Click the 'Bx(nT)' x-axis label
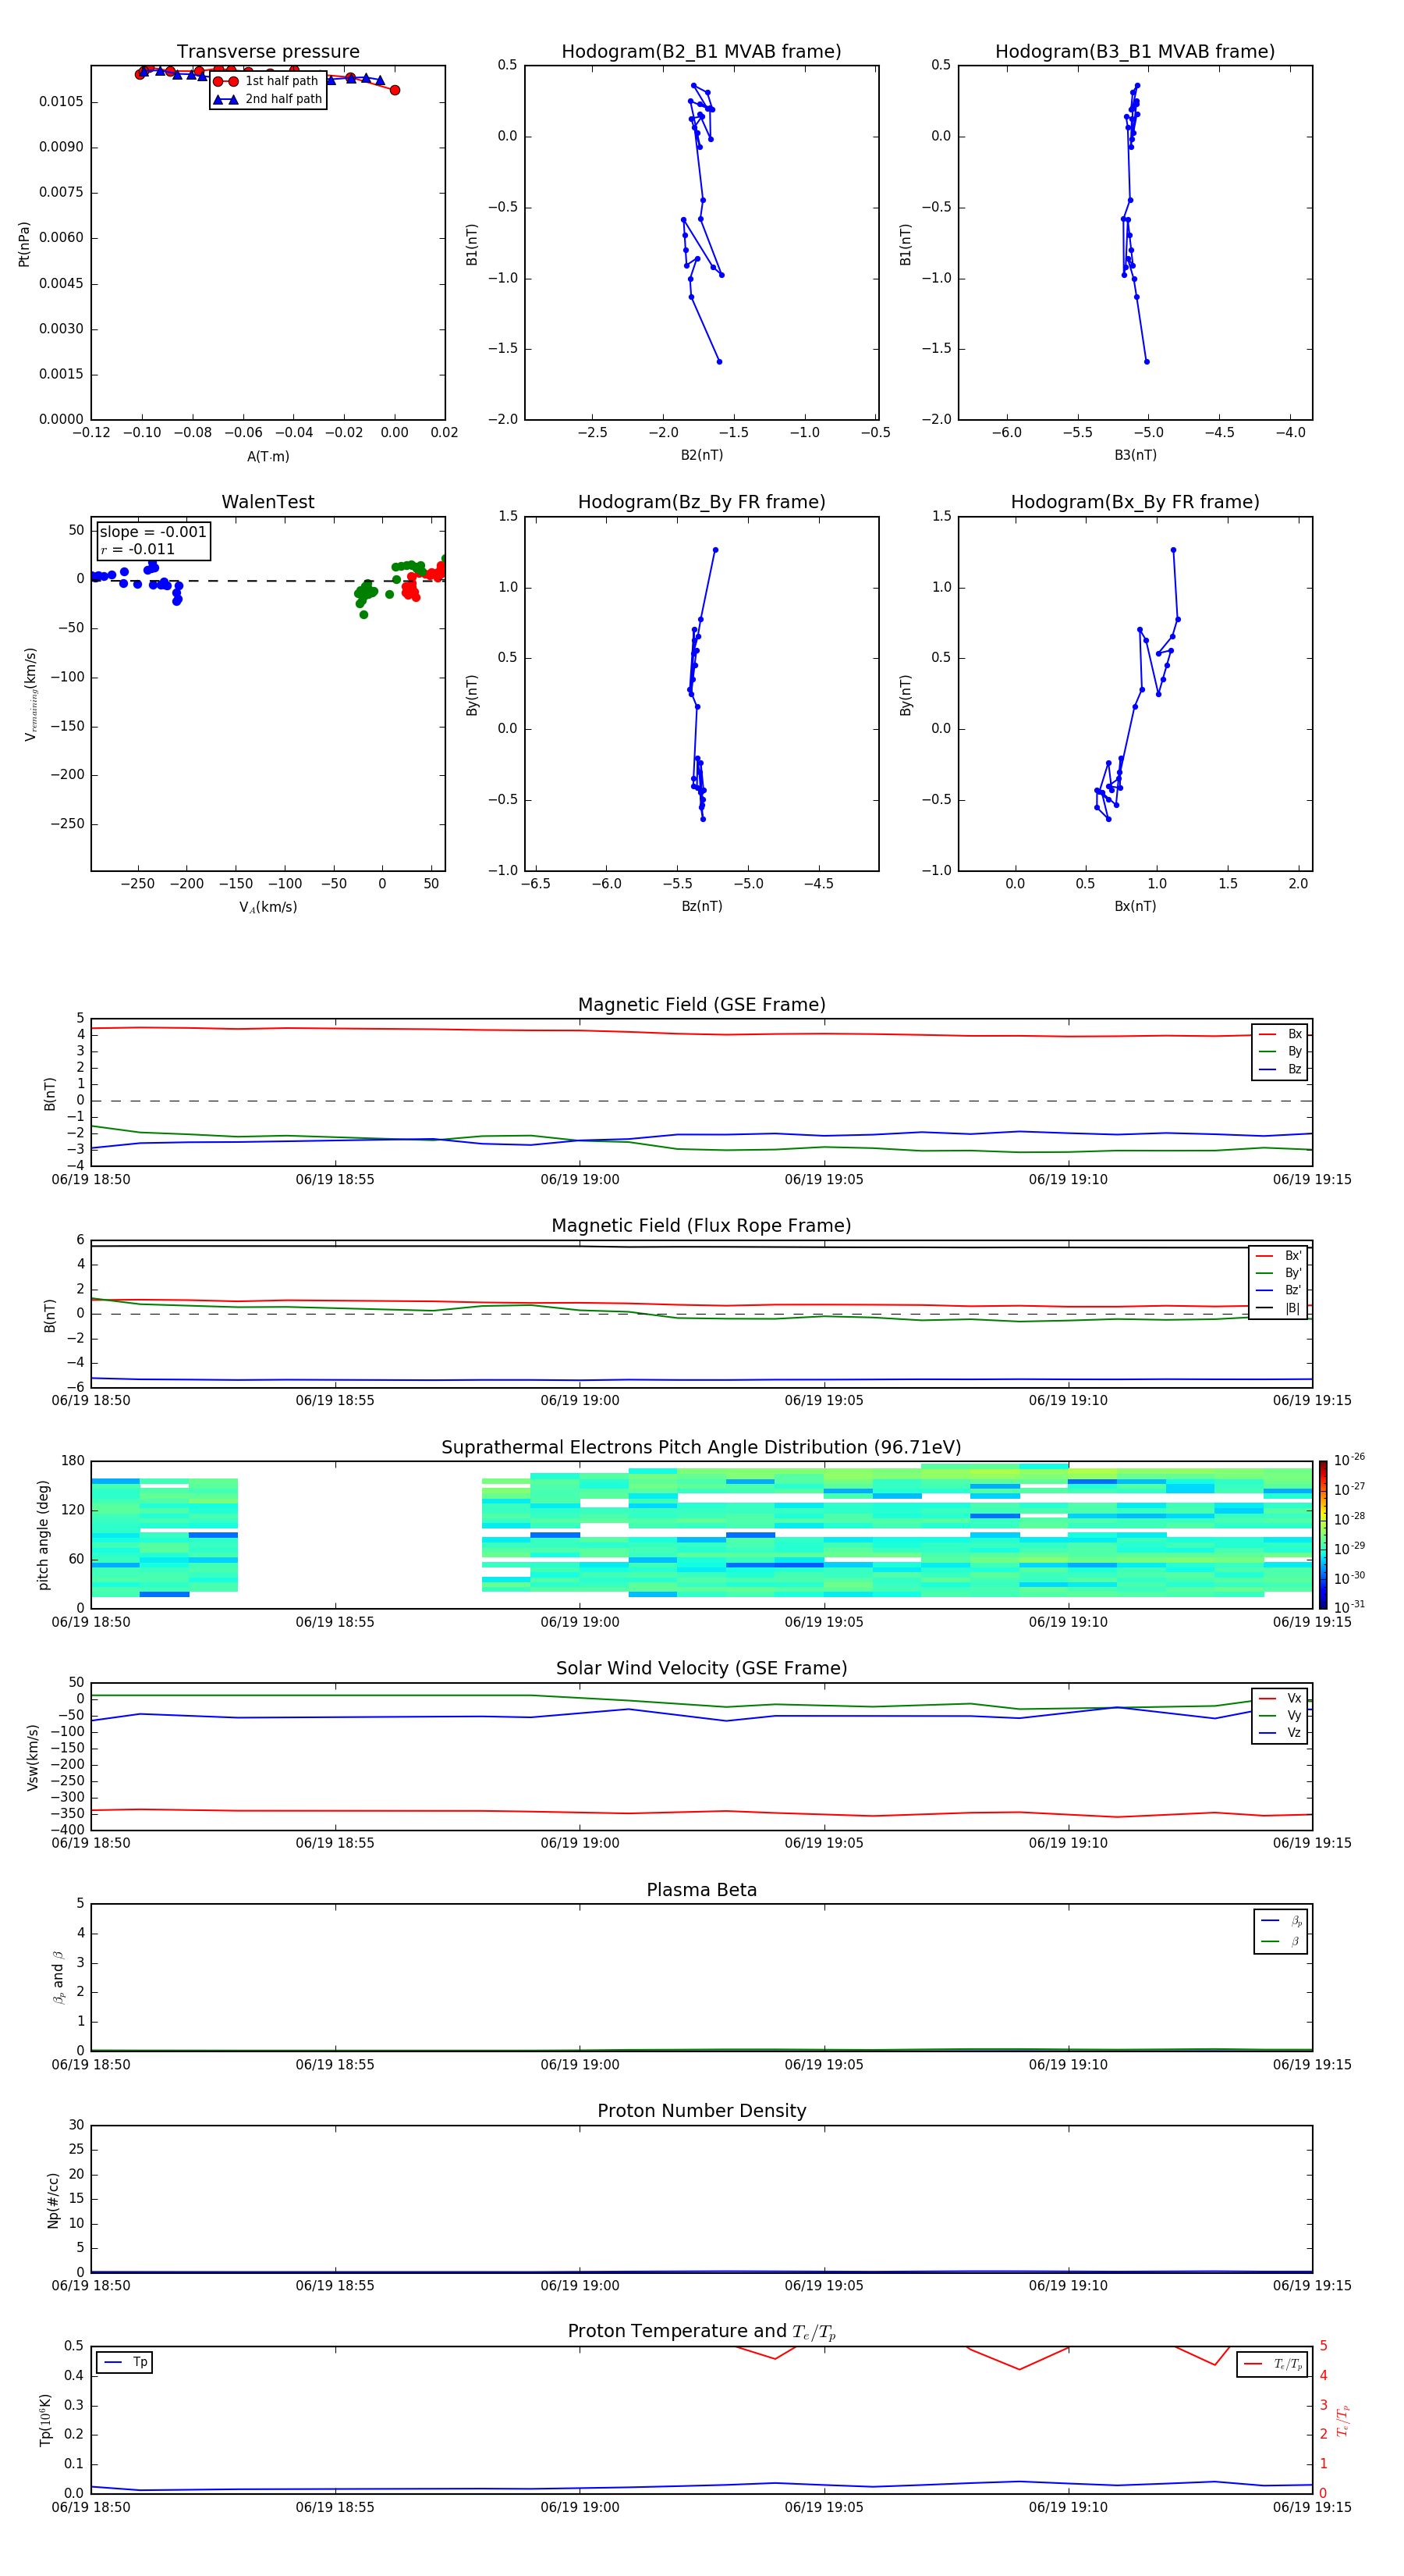 [x=1135, y=906]
